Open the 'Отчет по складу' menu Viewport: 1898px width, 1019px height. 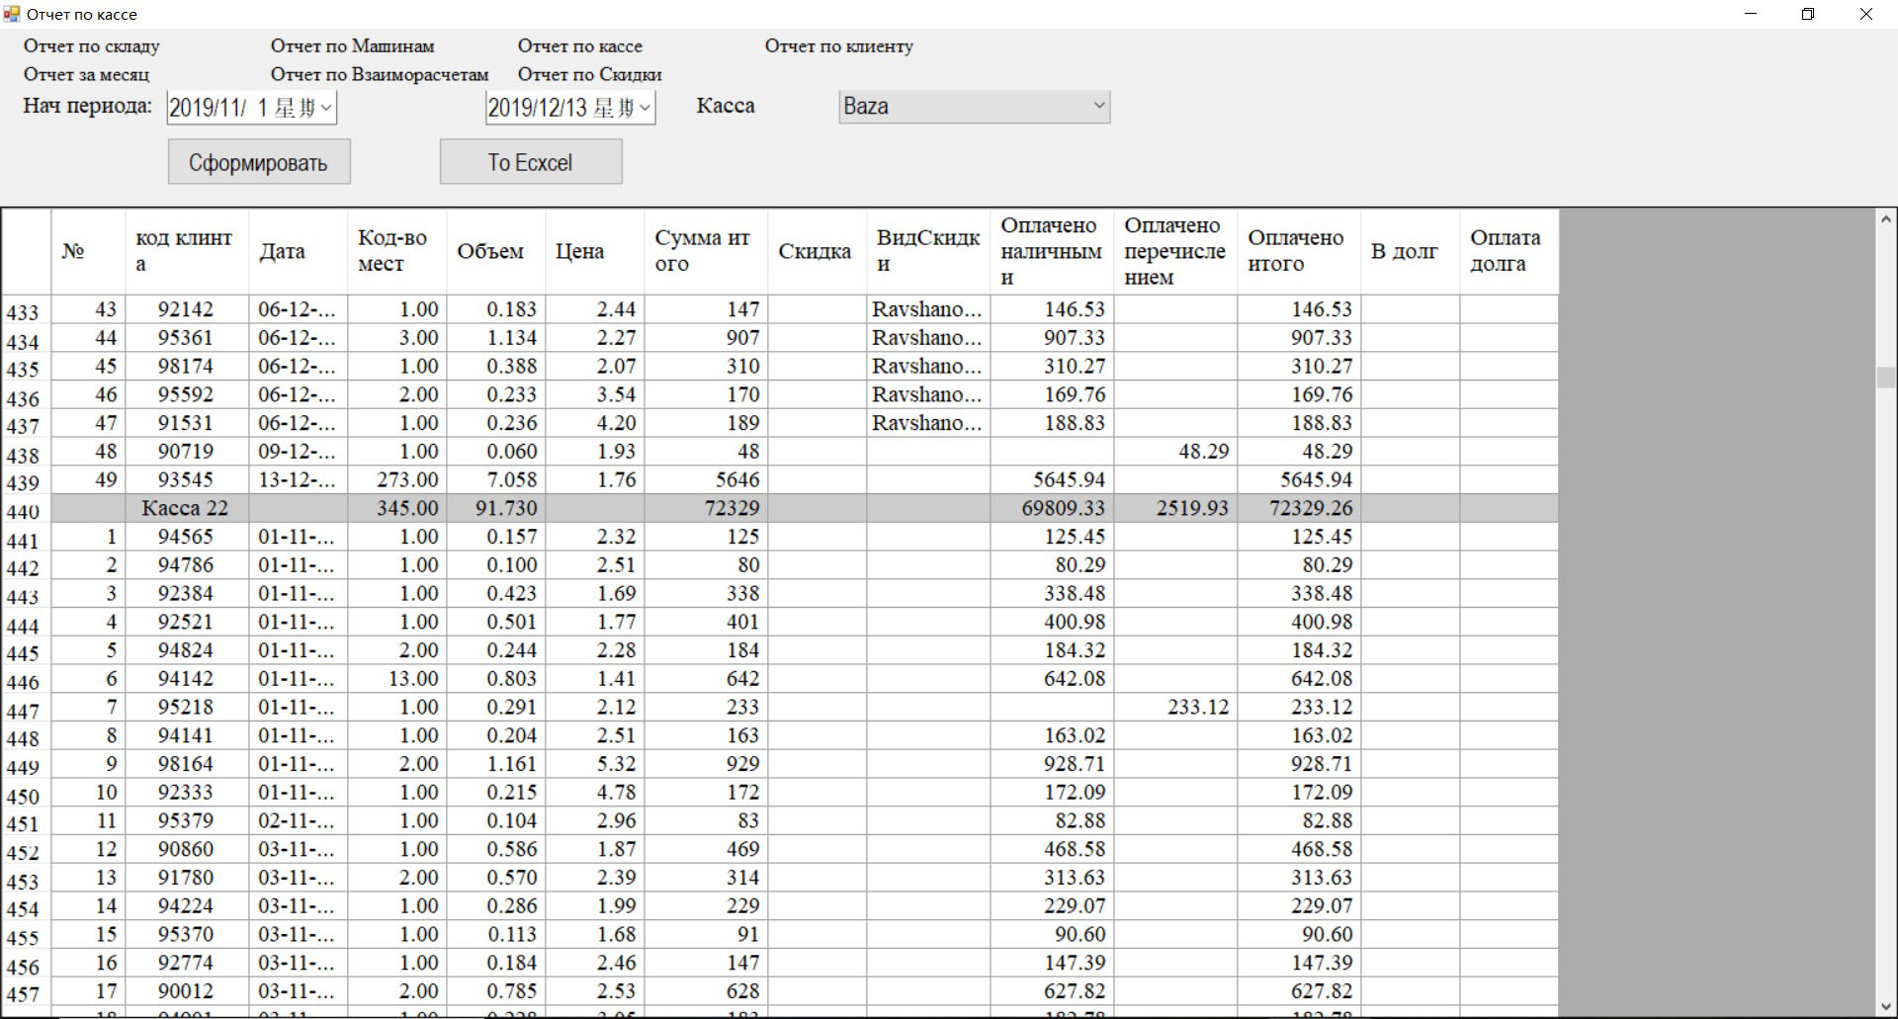click(91, 46)
